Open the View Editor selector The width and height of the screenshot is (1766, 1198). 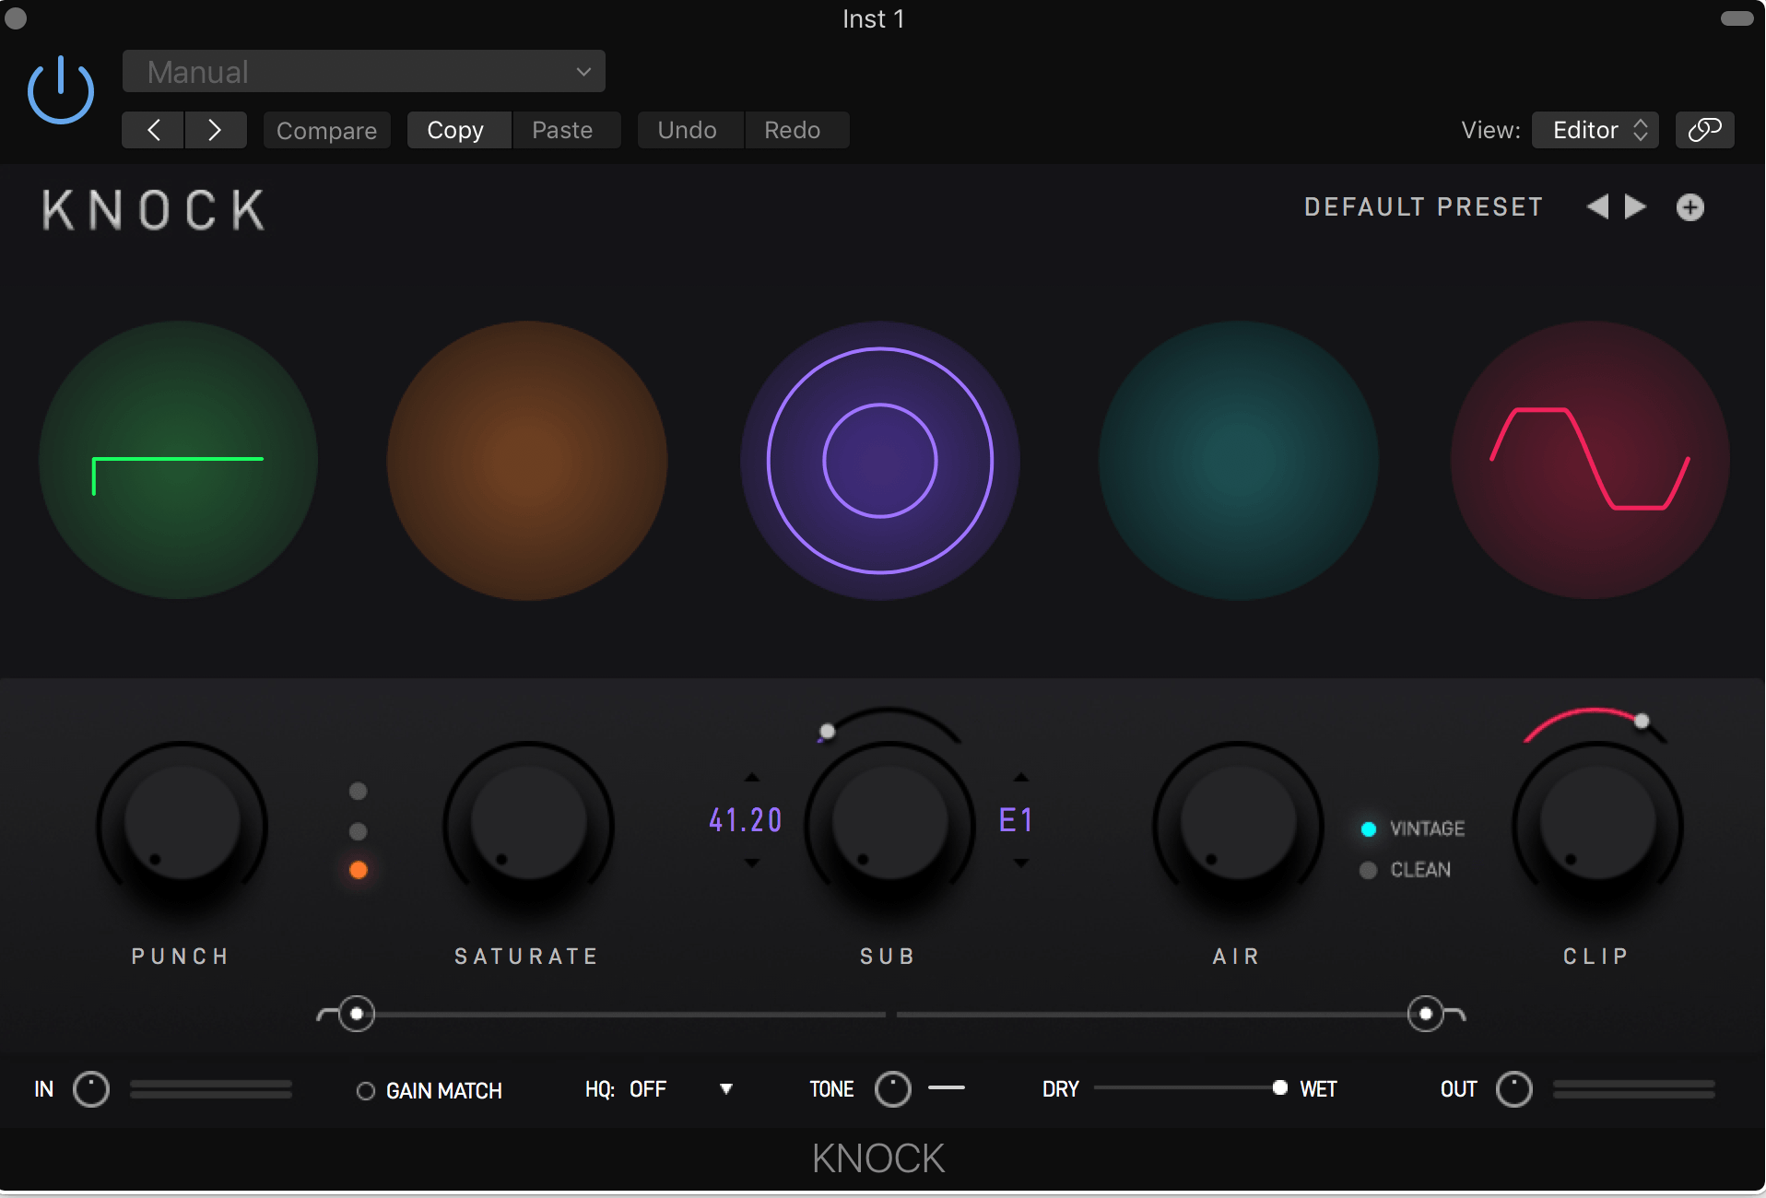tap(1595, 130)
